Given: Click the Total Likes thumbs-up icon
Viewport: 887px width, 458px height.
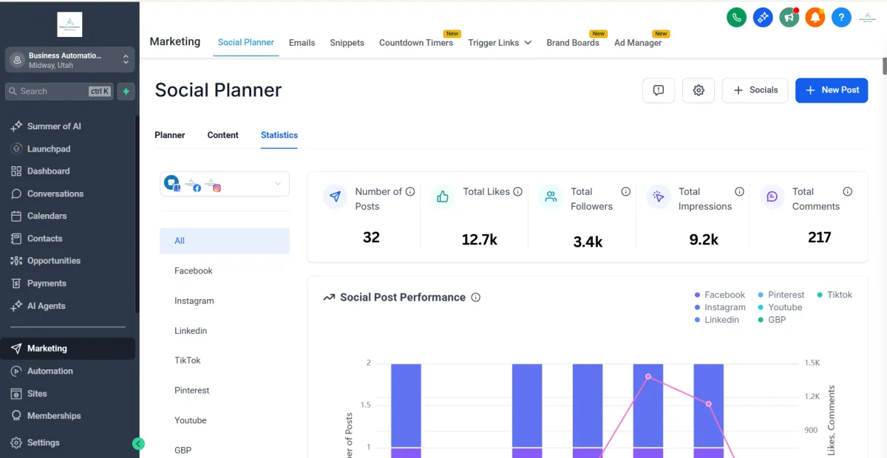Looking at the screenshot, I should pyautogui.click(x=443, y=196).
